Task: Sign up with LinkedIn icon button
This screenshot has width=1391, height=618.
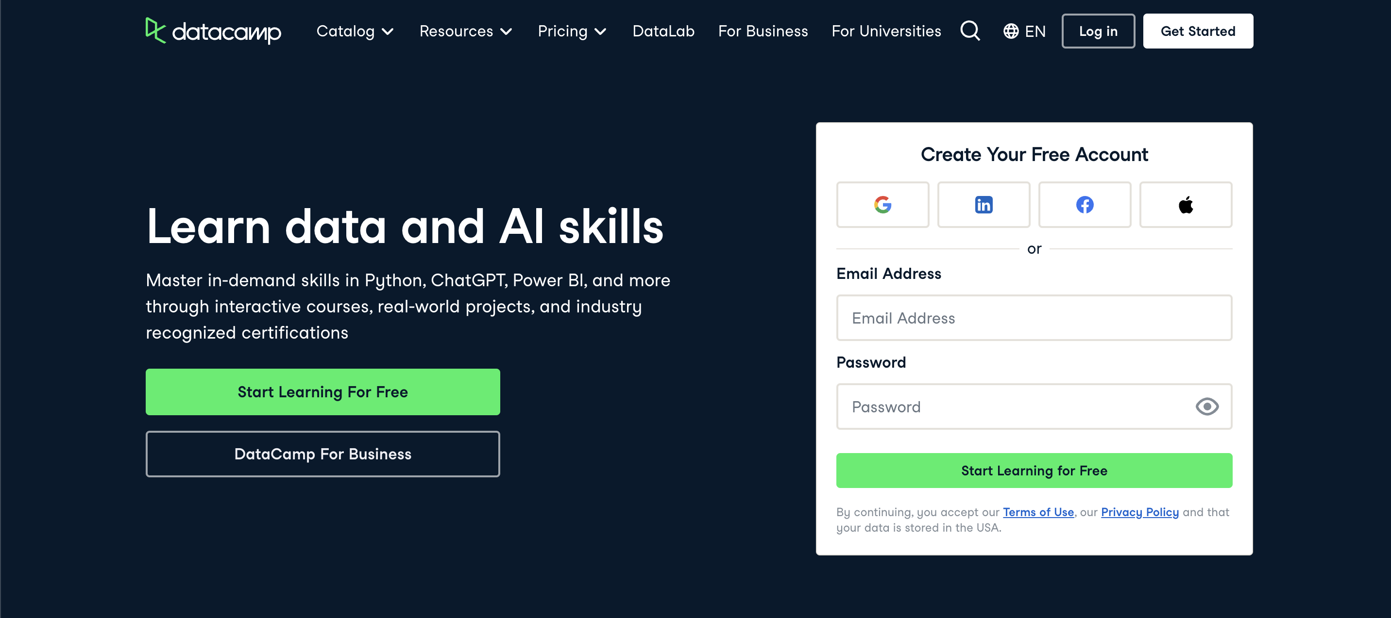Action: pos(984,205)
